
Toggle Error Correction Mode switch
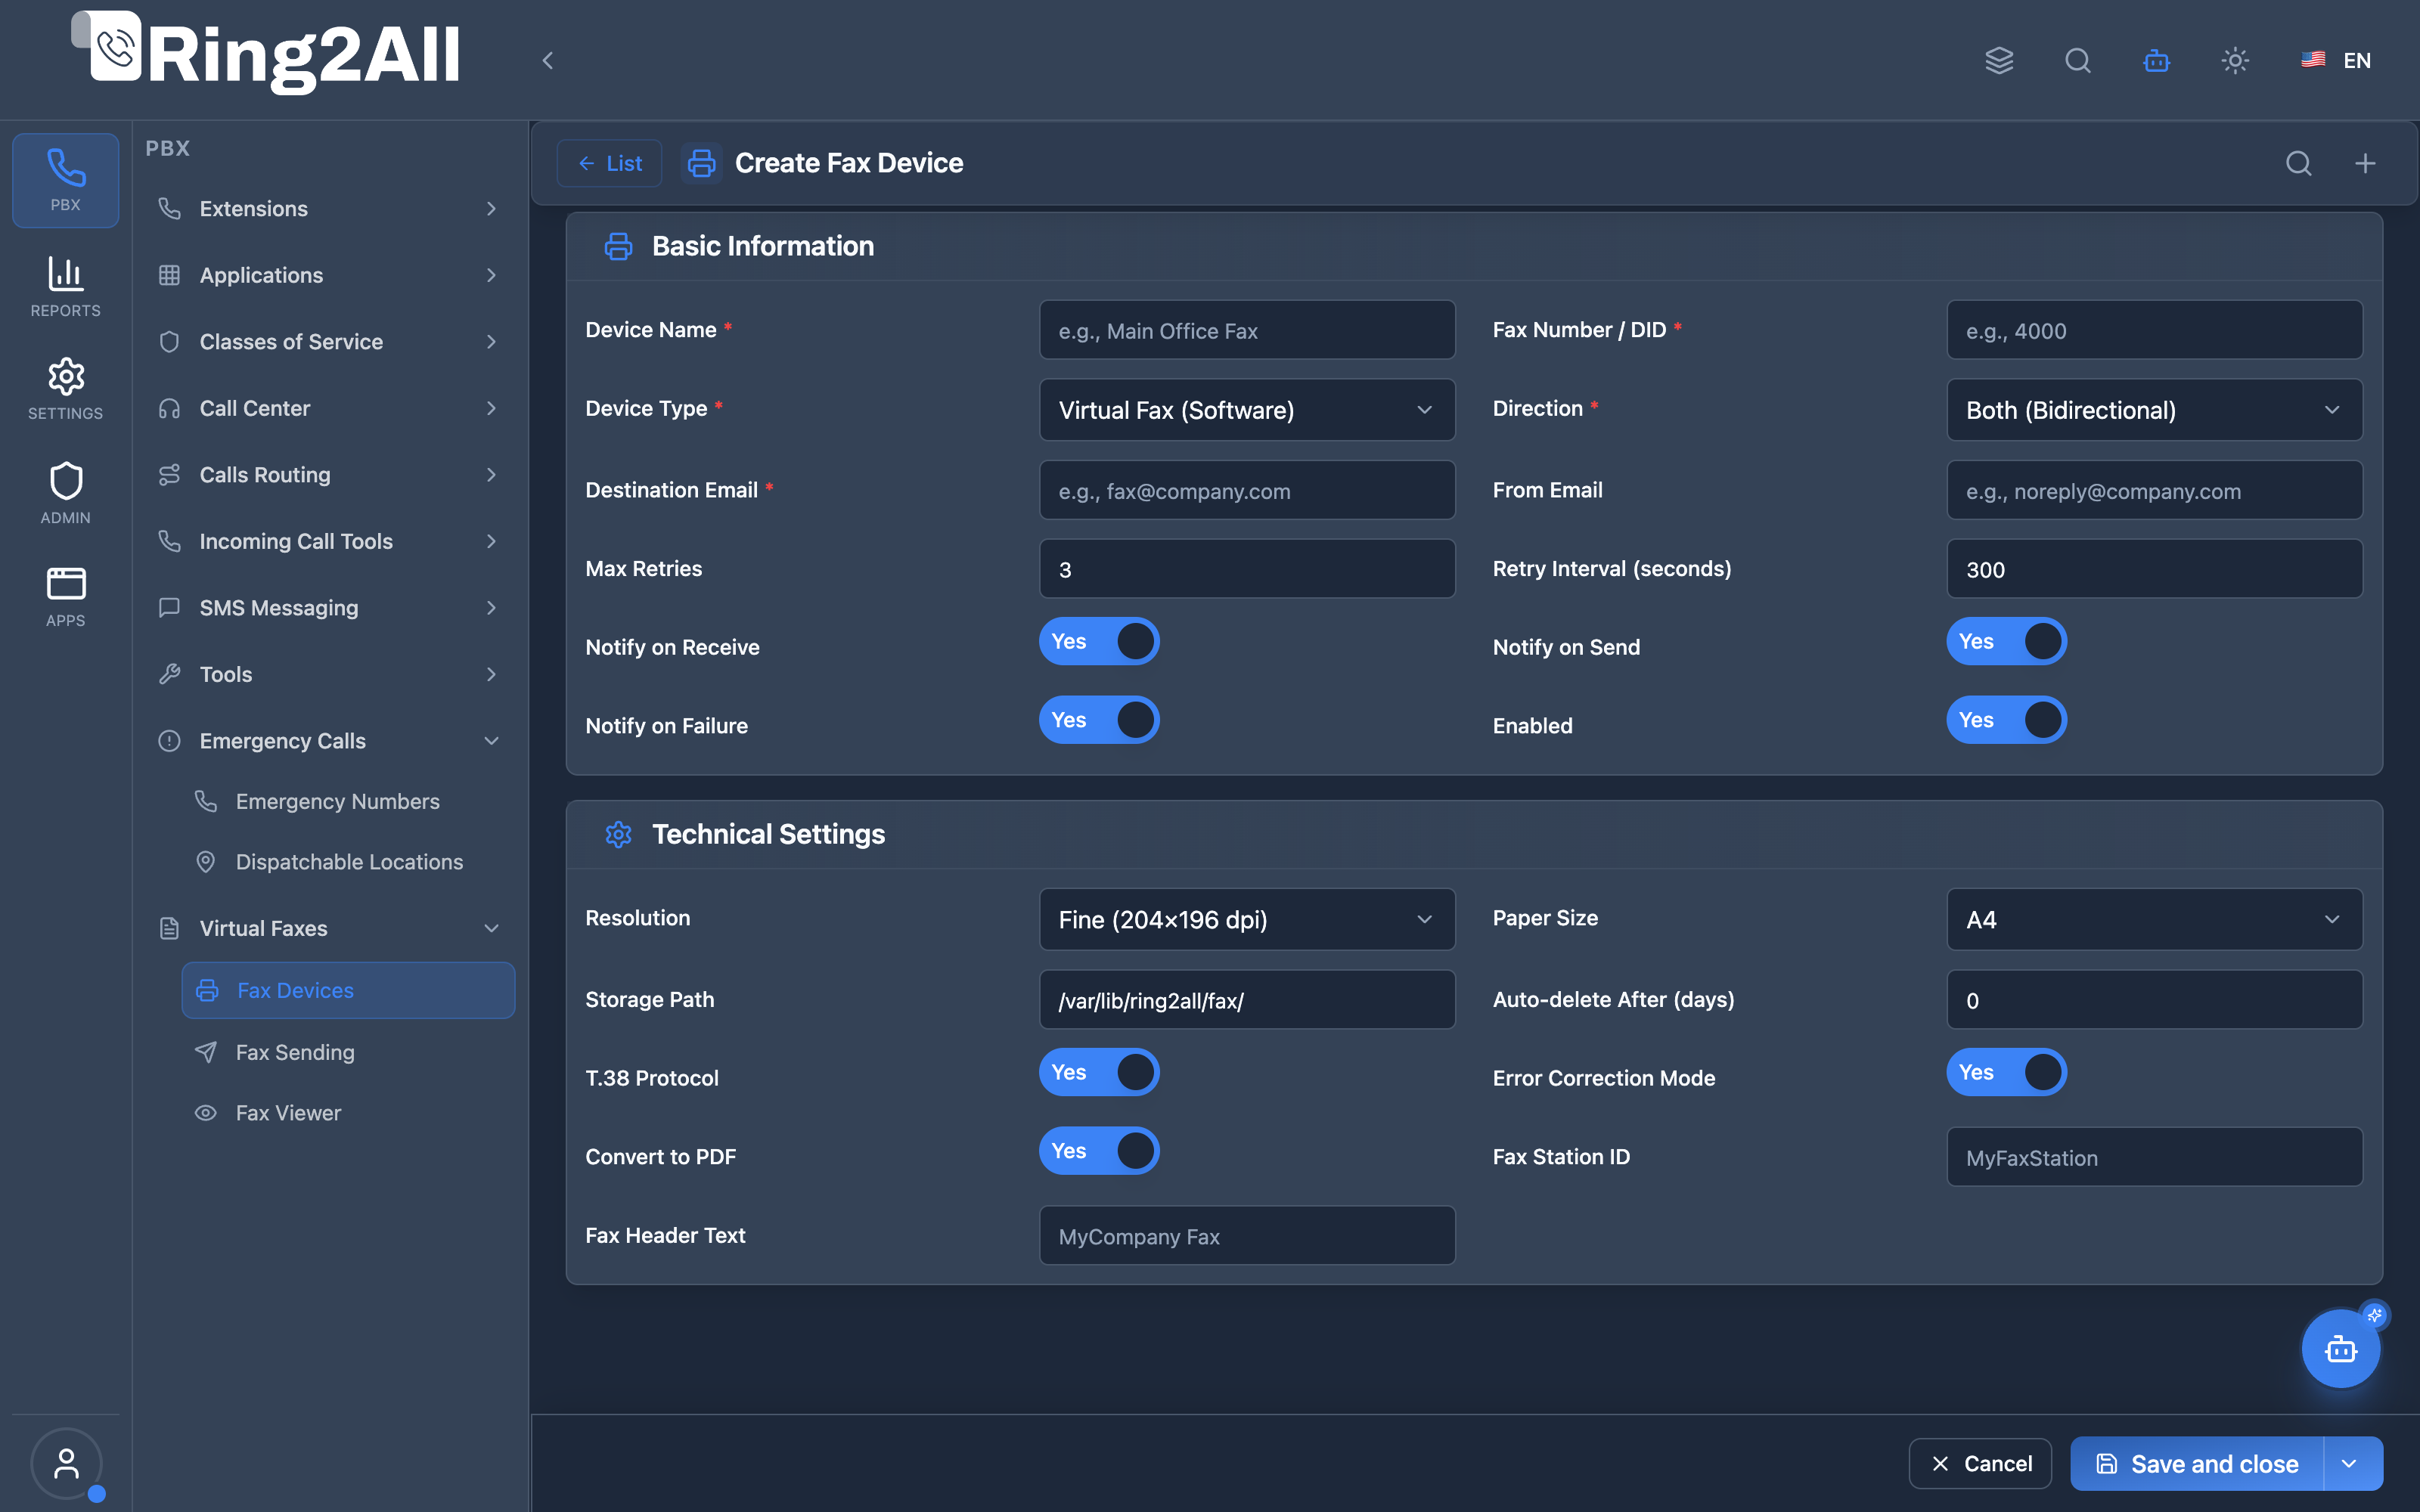pos(2006,1072)
